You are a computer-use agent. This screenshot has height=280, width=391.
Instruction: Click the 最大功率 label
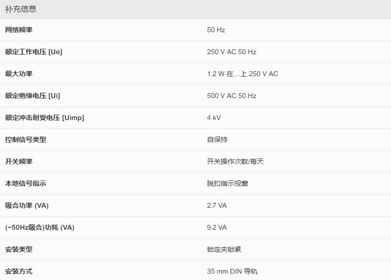click(x=19, y=74)
